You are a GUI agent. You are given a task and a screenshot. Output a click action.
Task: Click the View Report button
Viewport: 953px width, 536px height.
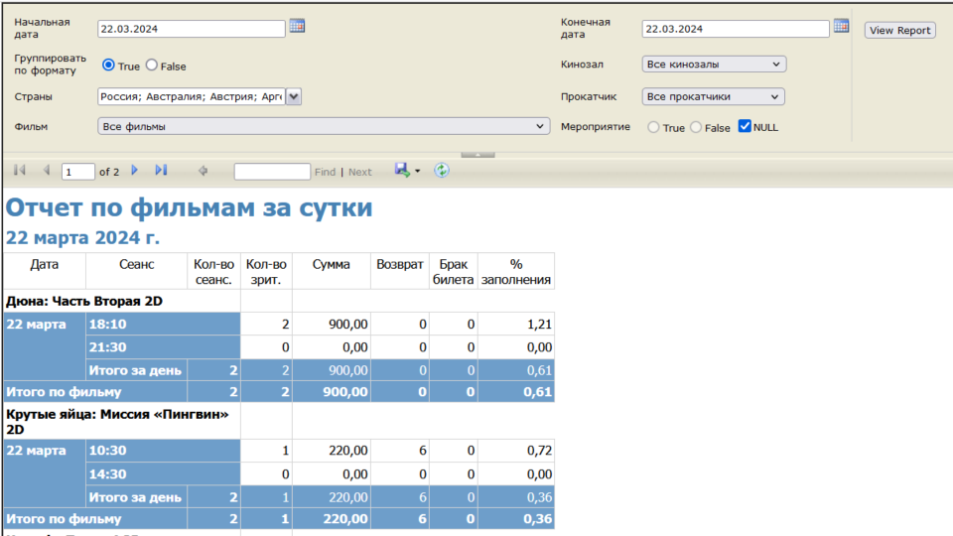[x=899, y=31]
